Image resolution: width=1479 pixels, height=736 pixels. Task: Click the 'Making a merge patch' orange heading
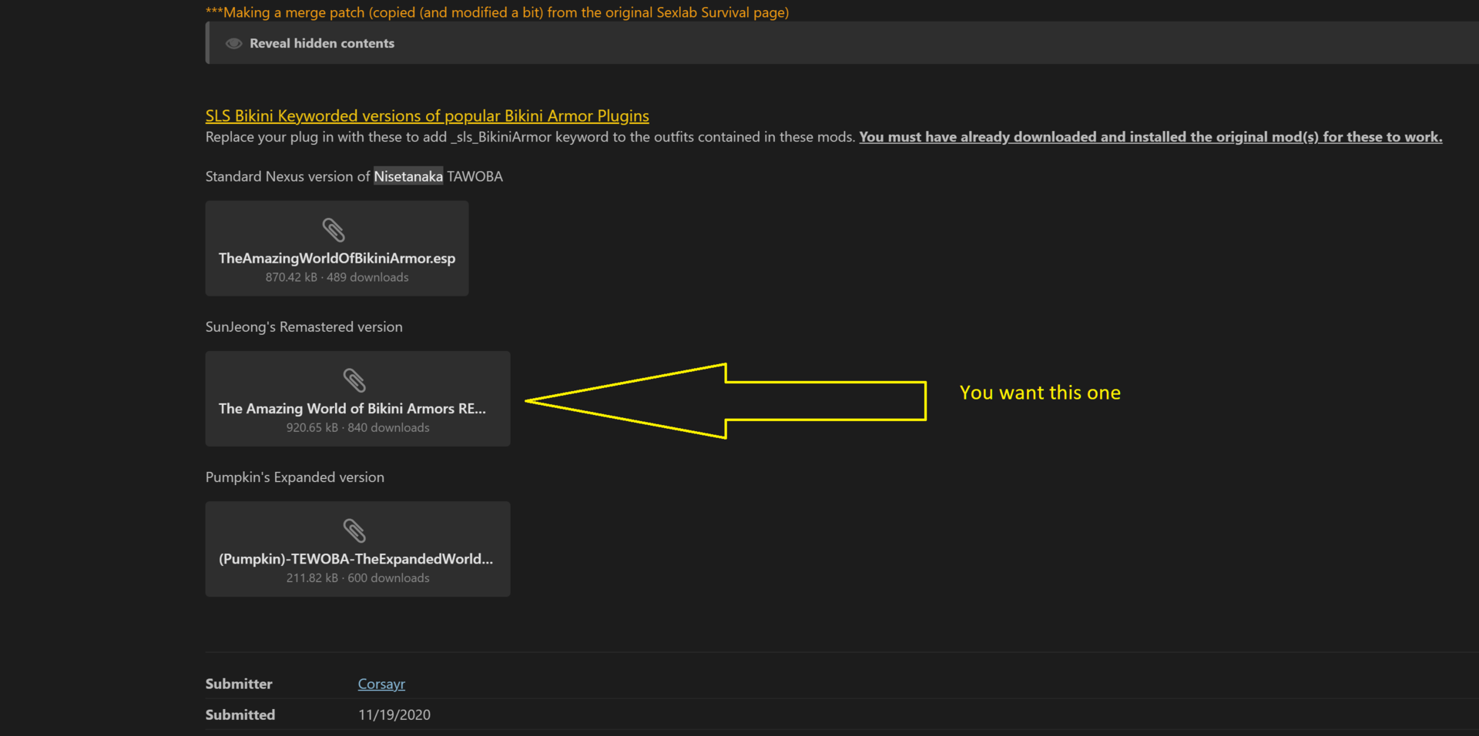click(497, 12)
